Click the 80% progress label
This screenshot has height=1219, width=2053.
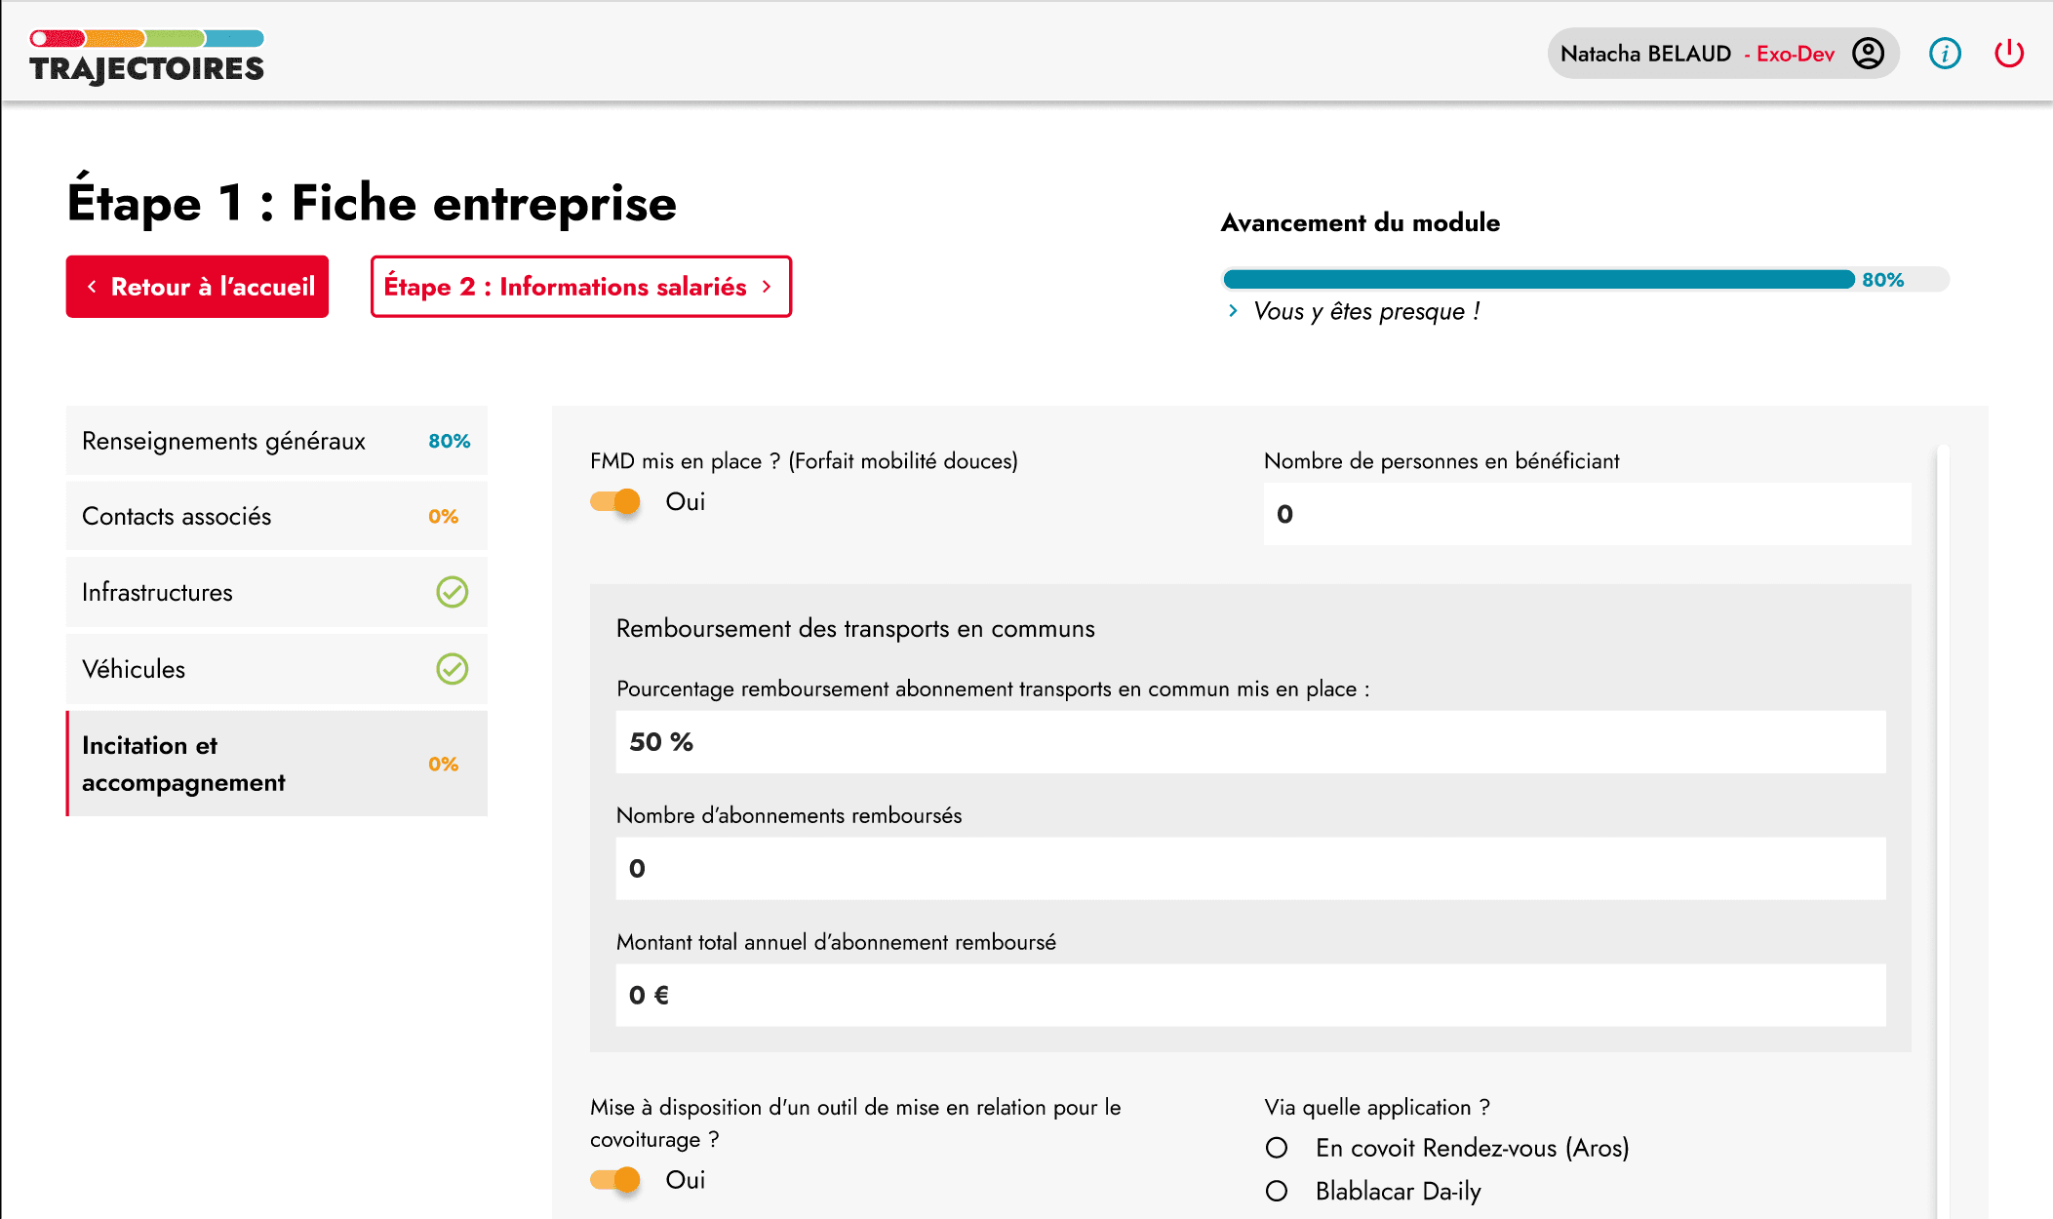coord(1882,280)
